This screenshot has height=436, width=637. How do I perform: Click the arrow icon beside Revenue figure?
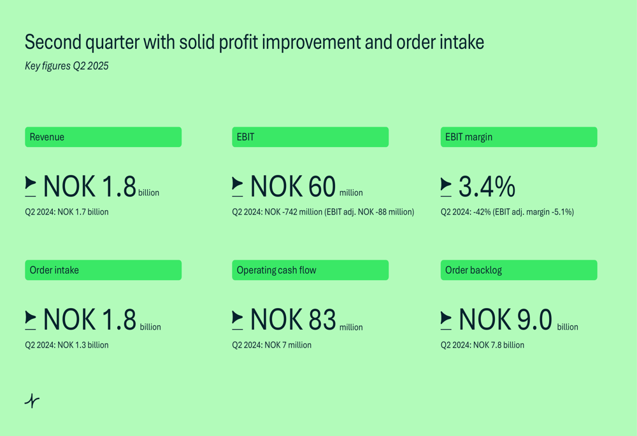pos(31,186)
